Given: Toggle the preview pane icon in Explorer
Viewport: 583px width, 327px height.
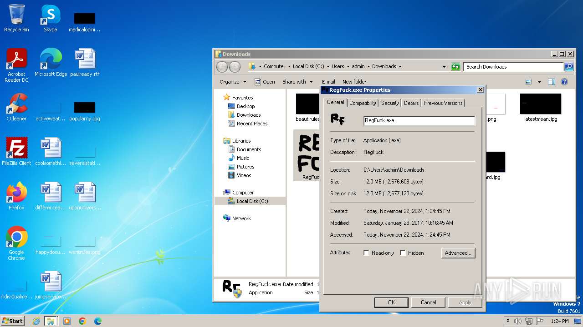Looking at the screenshot, I should pyautogui.click(x=552, y=82).
